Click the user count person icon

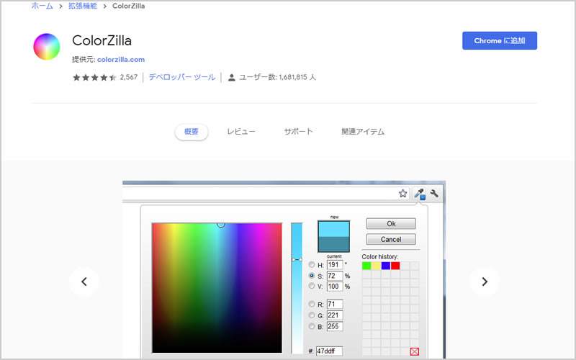pyautogui.click(x=231, y=78)
